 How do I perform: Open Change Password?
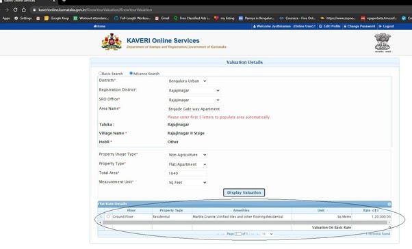[x=359, y=26]
